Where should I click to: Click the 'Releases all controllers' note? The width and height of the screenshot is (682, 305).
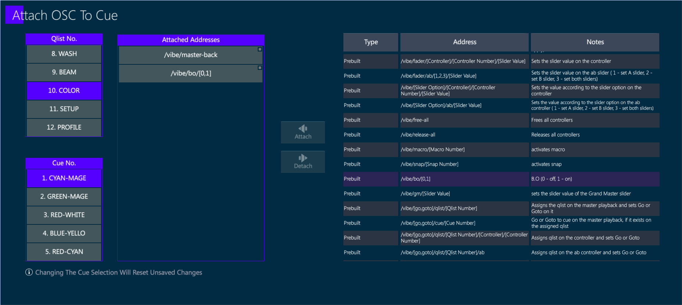(x=595, y=135)
